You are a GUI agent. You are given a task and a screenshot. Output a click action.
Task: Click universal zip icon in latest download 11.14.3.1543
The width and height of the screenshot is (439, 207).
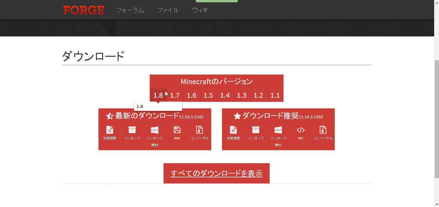(199, 130)
